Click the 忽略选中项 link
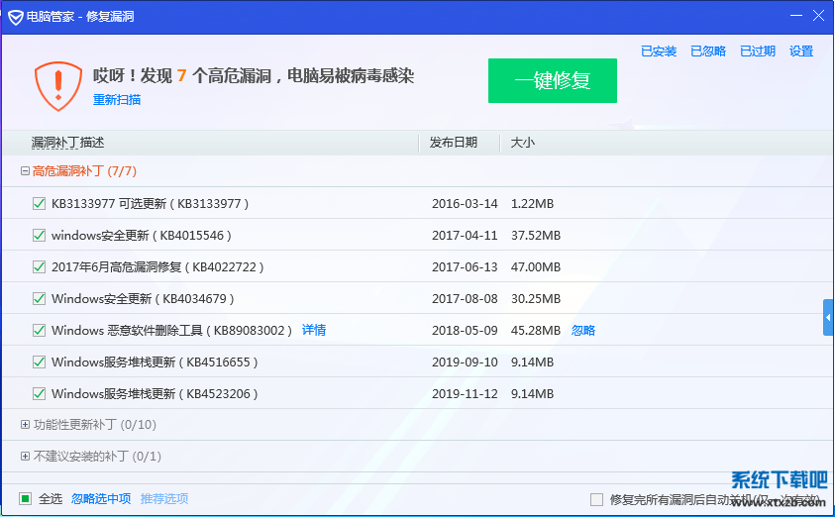This screenshot has width=835, height=517. pyautogui.click(x=101, y=499)
